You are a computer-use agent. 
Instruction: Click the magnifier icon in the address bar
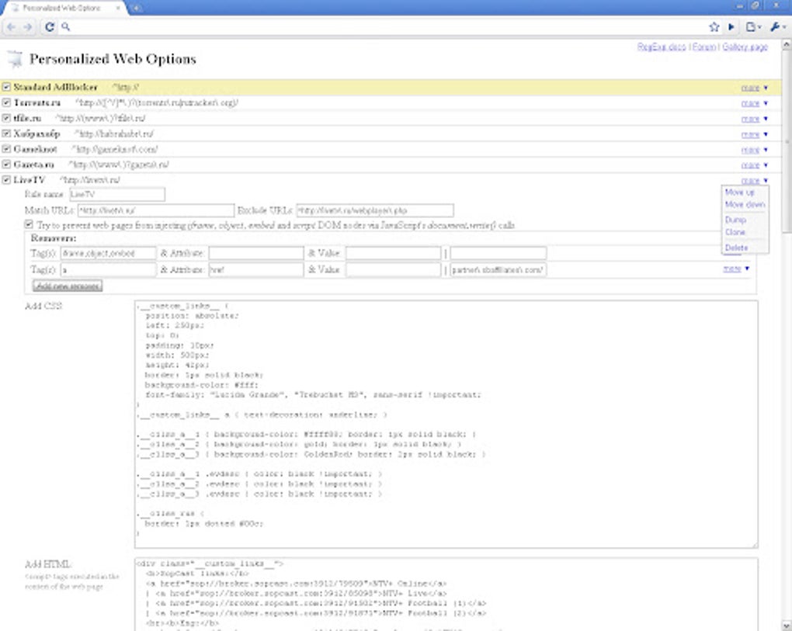pyautogui.click(x=66, y=27)
